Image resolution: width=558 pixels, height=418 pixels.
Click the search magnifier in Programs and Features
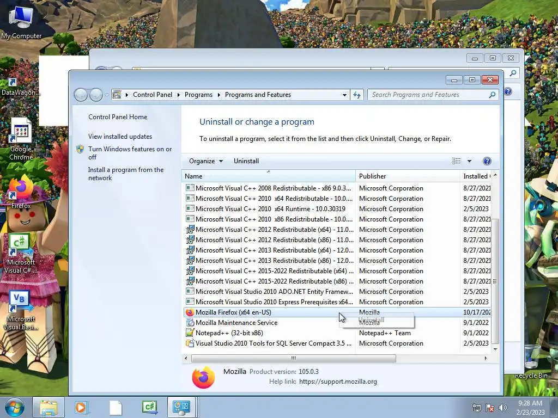tap(492, 95)
